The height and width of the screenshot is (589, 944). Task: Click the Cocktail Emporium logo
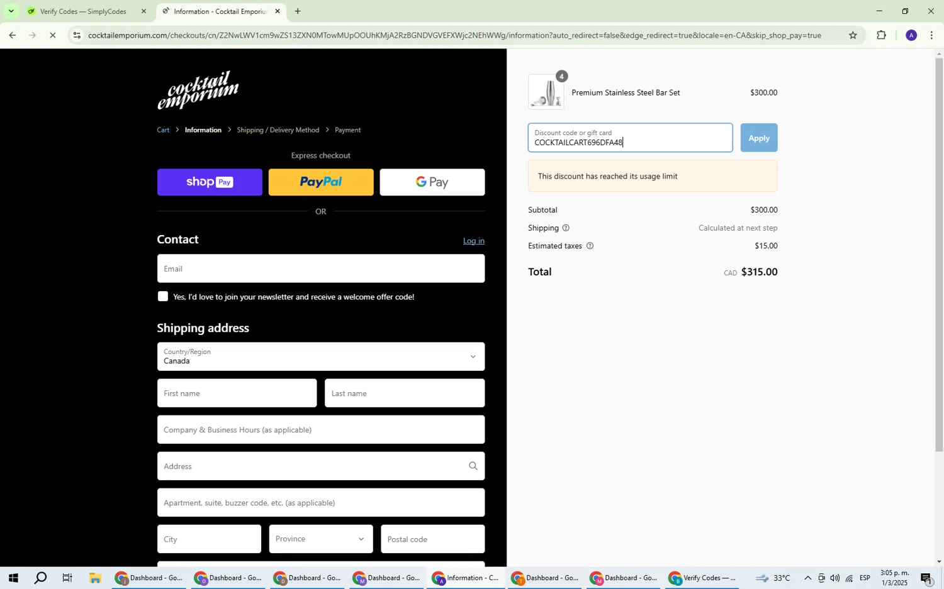(x=198, y=89)
